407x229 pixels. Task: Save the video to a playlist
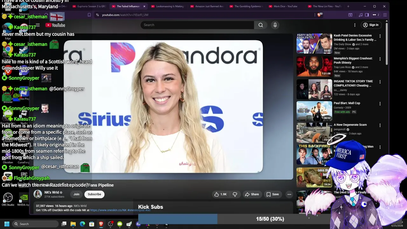tap(272, 194)
